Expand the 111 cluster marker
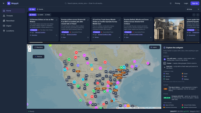This screenshot has height=113, width=201. click(x=72, y=87)
